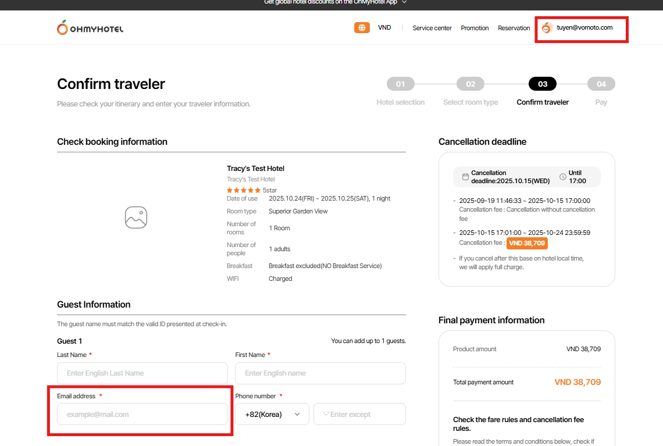This screenshot has height=446, width=663.
Task: Click step 02 Select room type
Action: [470, 84]
